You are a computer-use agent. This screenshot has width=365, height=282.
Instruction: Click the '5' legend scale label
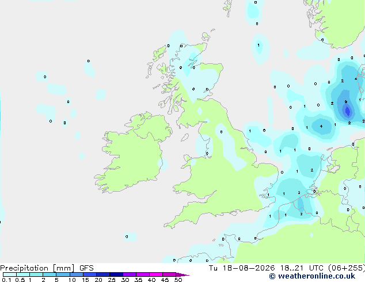[56, 280]
